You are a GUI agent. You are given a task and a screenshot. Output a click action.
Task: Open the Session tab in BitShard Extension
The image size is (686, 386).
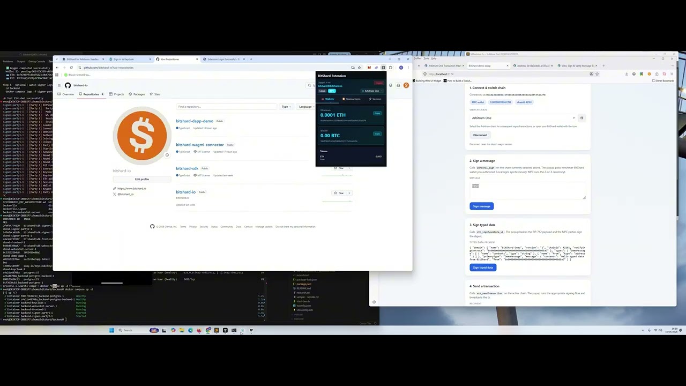pos(375,99)
